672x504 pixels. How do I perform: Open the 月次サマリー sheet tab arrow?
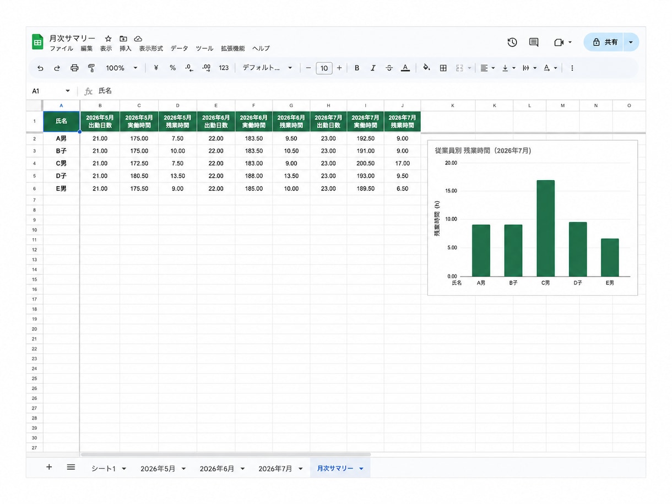361,469
